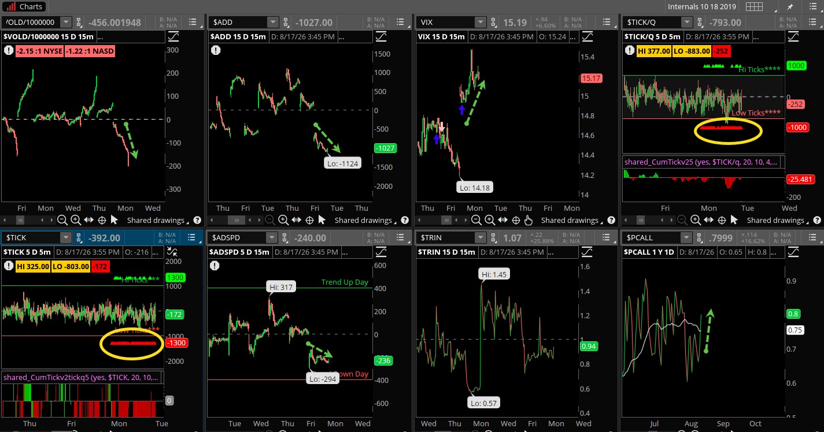
Task: Open the top-right Charts window menu
Action: point(812,7)
